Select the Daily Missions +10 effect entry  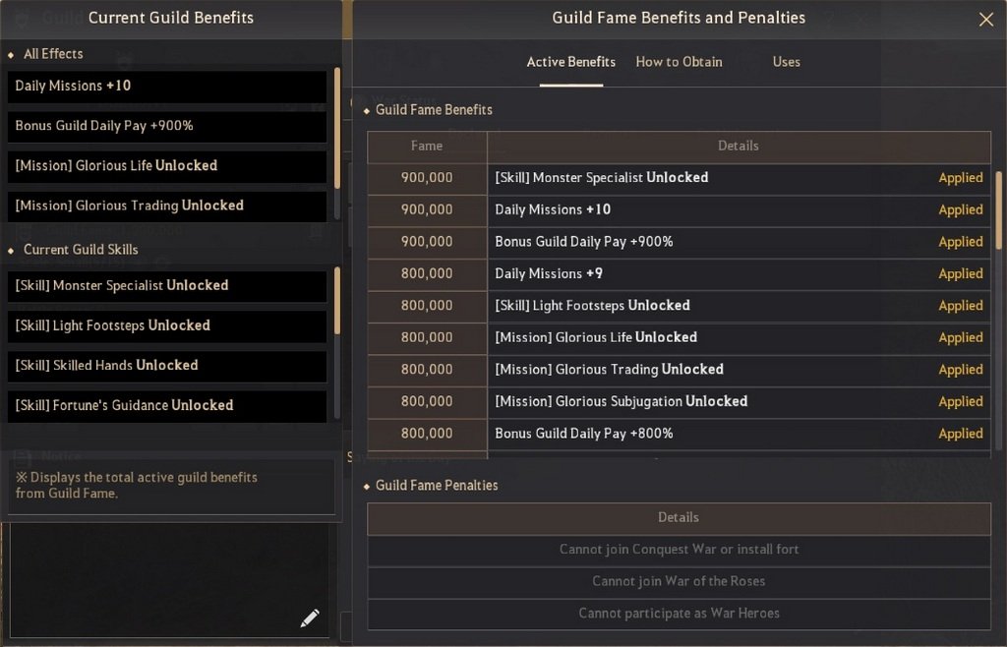[x=167, y=87]
